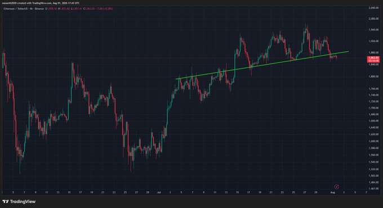Click the 1,800.00 price axis label
The height and width of the screenshot is (208, 383).
373,76
